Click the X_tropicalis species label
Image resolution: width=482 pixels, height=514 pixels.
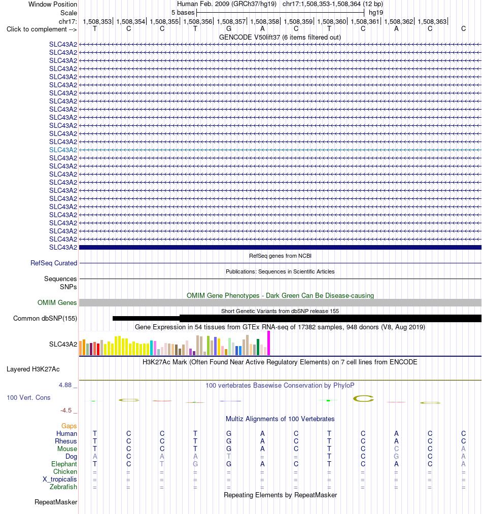(x=60, y=479)
